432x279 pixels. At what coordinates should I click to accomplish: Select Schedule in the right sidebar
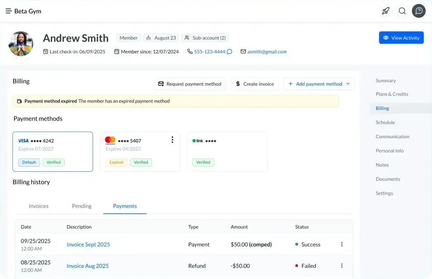pyautogui.click(x=385, y=122)
